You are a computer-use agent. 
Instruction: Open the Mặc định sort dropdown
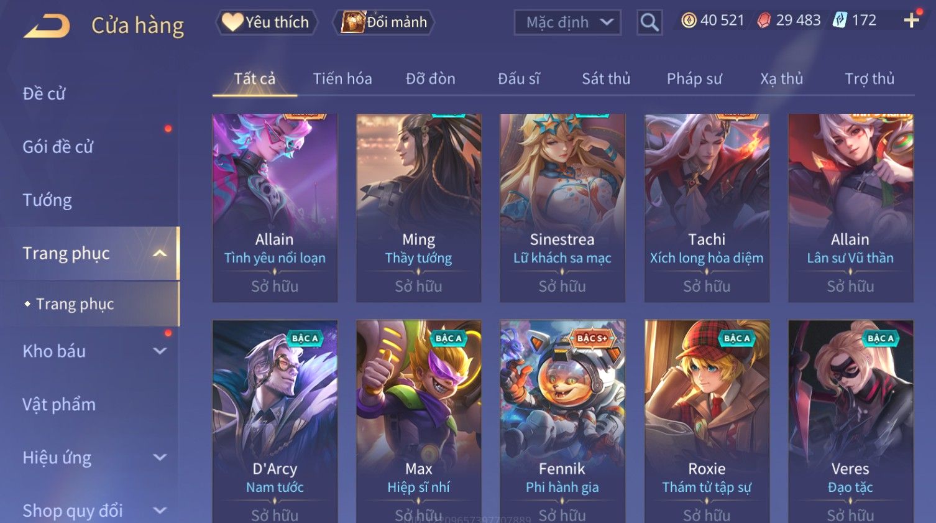[567, 22]
